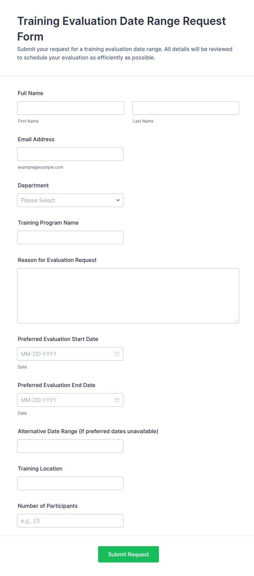Screen dimensions: 254x576
Task: Click the Email Address label
Action: pos(36,139)
